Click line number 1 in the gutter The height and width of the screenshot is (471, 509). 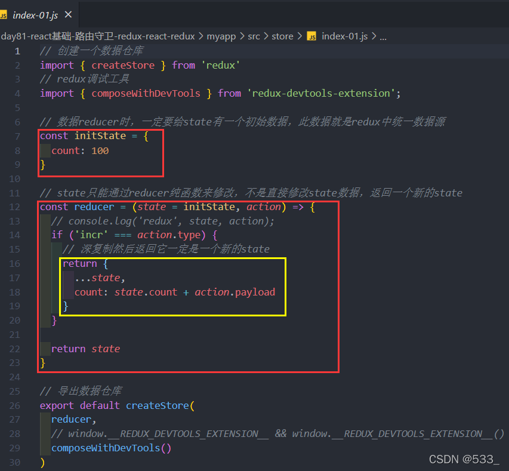coord(17,51)
